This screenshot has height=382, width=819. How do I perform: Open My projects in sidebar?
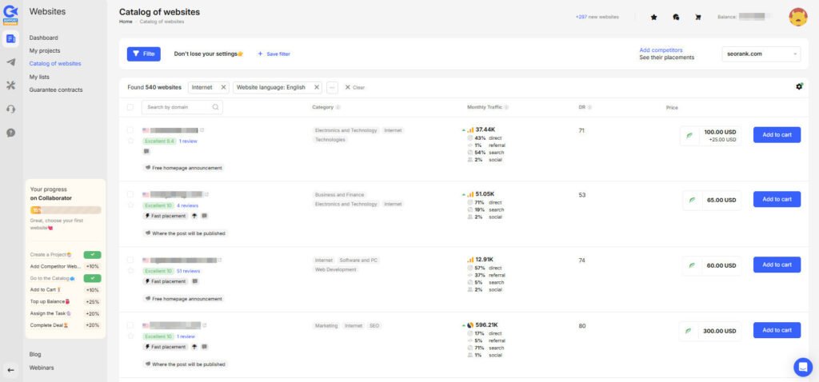click(x=45, y=50)
